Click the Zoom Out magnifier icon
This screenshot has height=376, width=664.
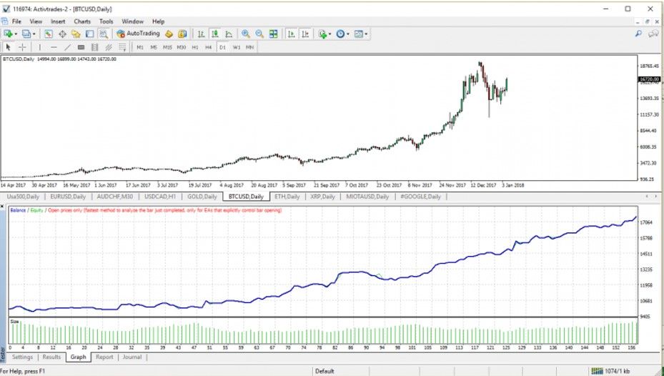259,34
